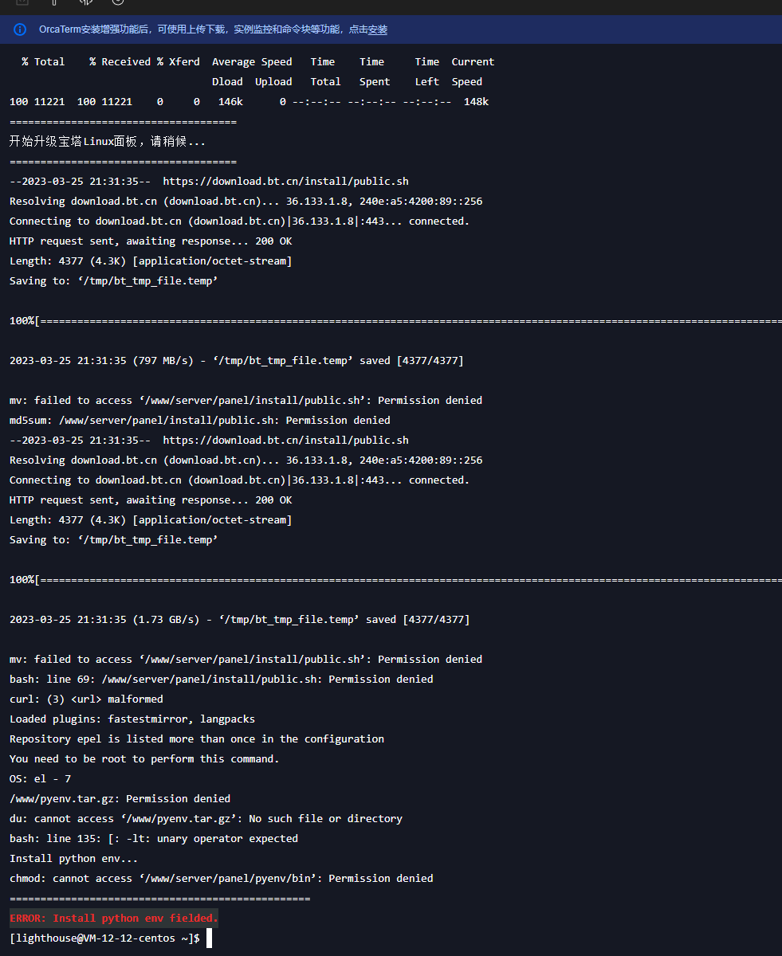Click the 'Repository epel is listed' warning line

197,739
